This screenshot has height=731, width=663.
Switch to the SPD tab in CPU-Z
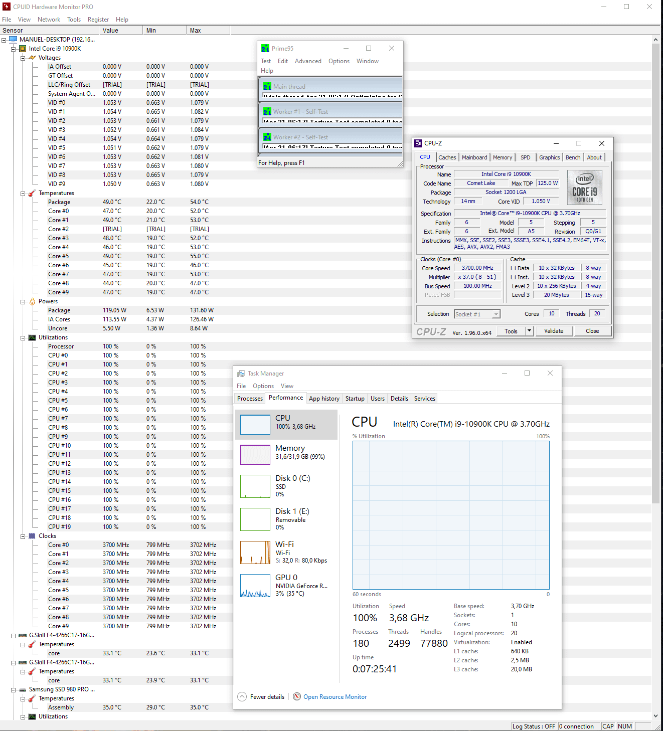coord(525,157)
